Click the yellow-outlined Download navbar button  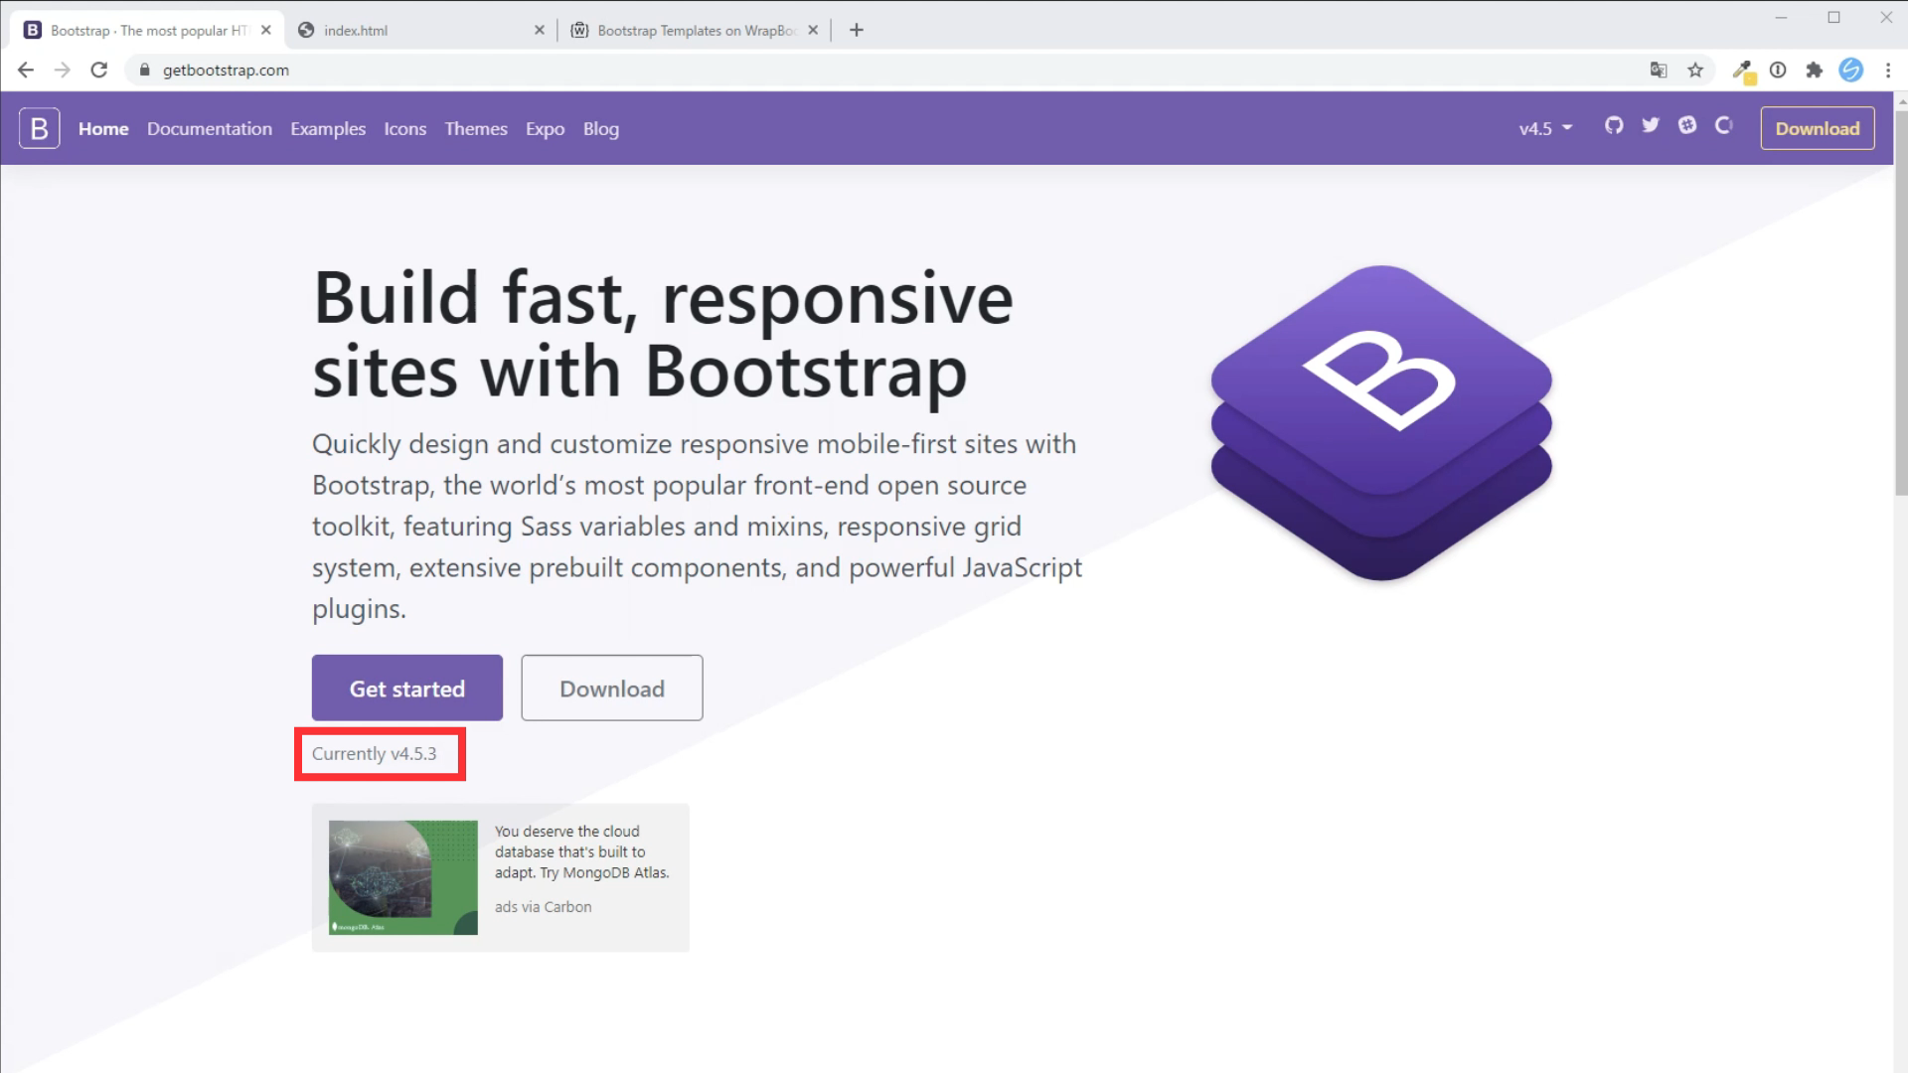1818,128
